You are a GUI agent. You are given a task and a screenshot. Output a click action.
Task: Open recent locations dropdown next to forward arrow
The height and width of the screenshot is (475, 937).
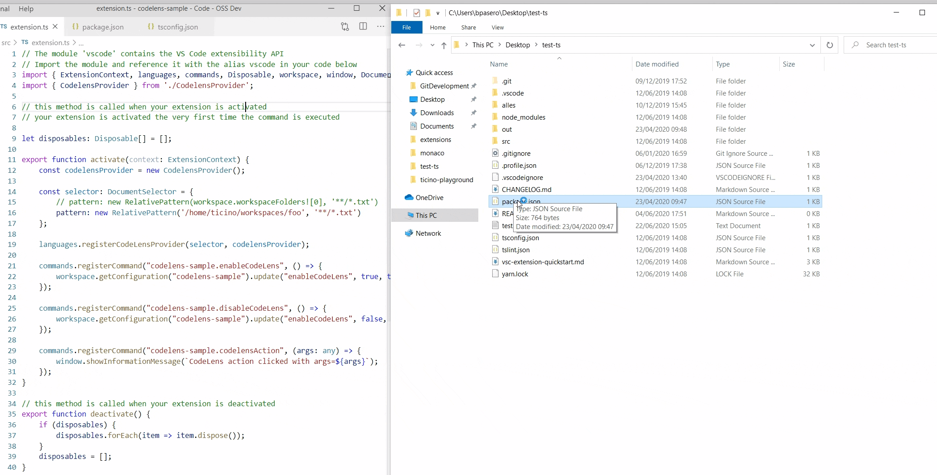point(432,45)
